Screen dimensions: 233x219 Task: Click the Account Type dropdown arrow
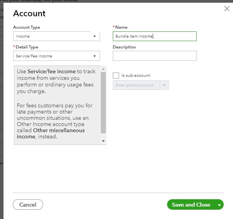tap(95, 36)
